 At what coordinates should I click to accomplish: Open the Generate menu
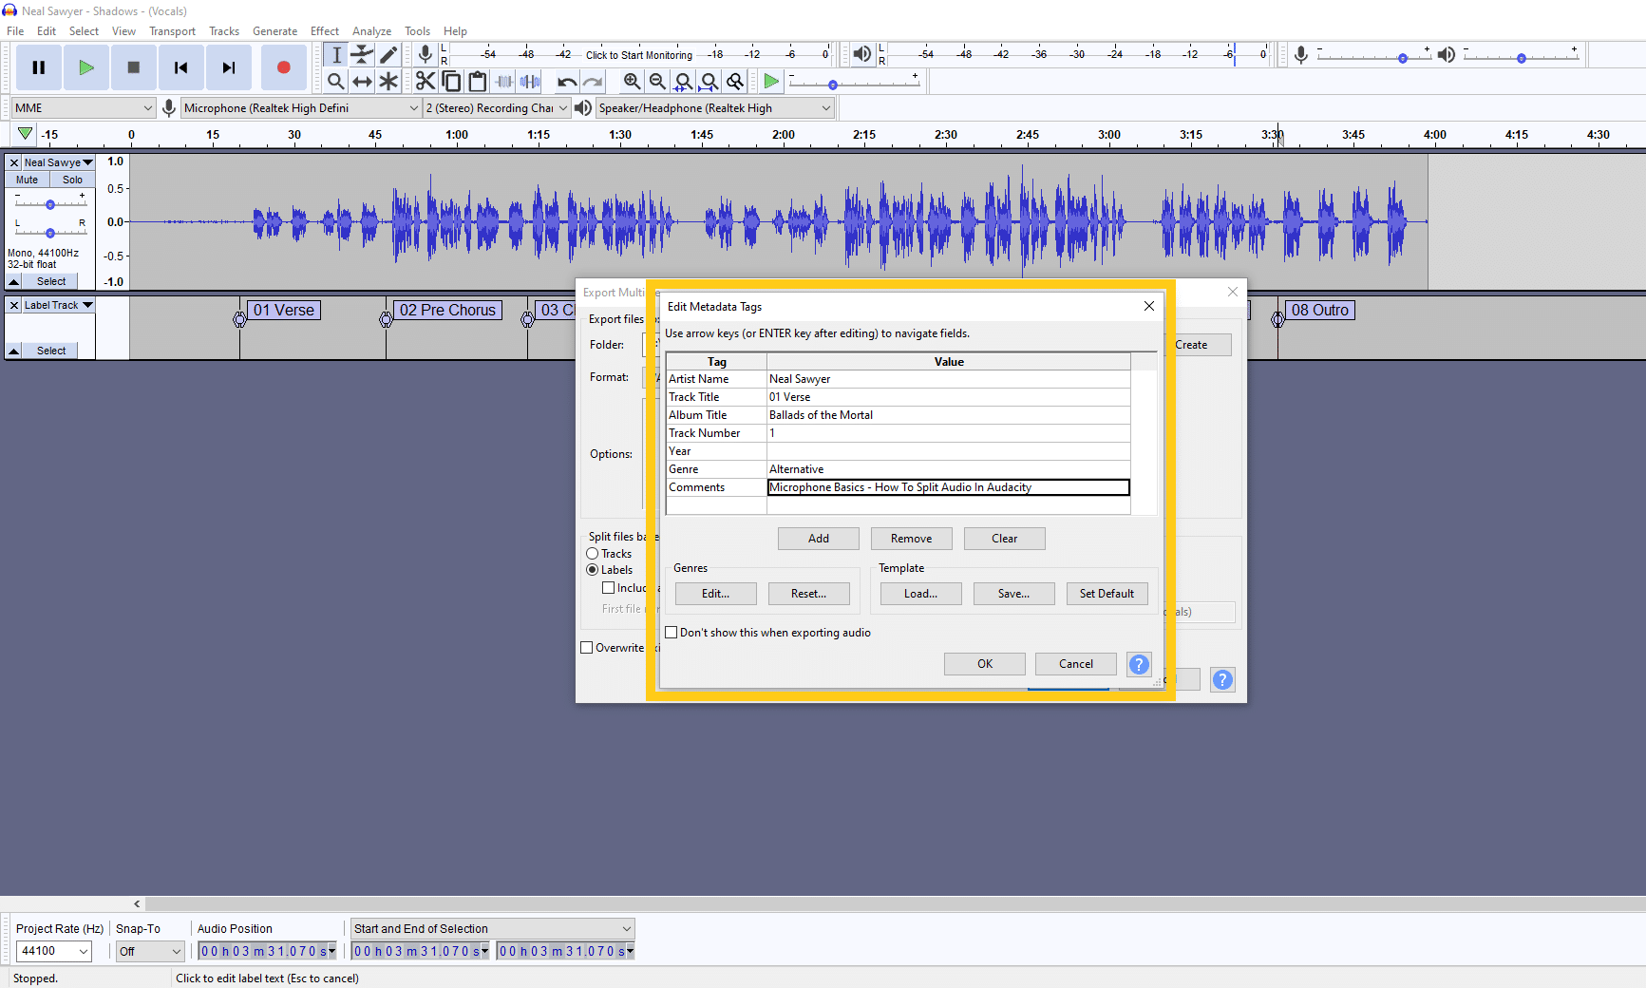click(274, 30)
